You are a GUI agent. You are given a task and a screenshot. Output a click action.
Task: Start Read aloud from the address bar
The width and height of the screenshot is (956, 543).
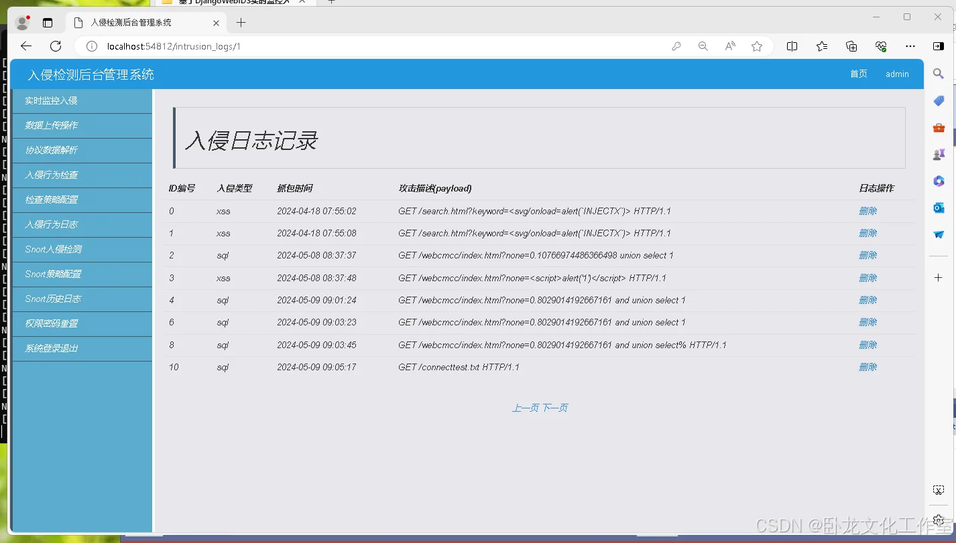(x=729, y=46)
